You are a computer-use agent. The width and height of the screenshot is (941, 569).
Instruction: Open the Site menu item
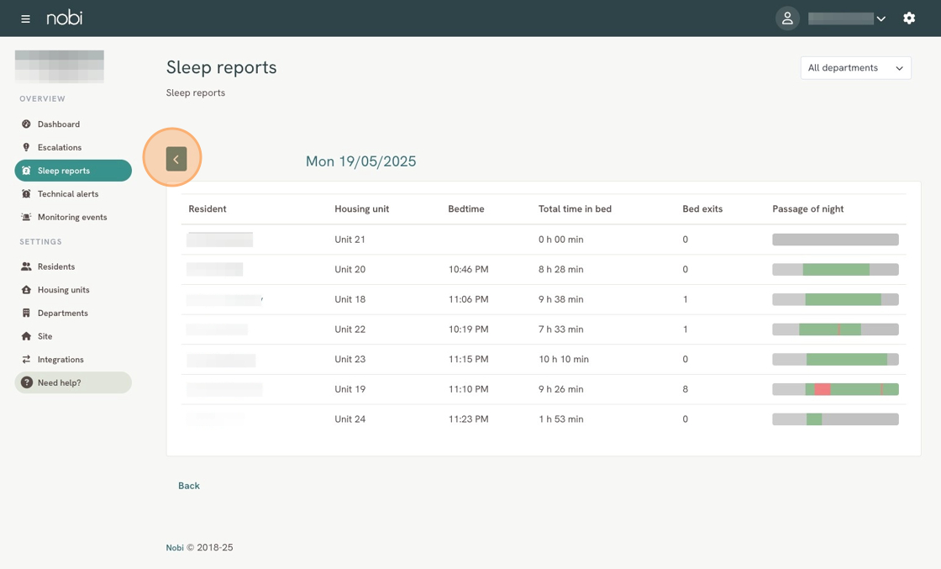point(45,336)
